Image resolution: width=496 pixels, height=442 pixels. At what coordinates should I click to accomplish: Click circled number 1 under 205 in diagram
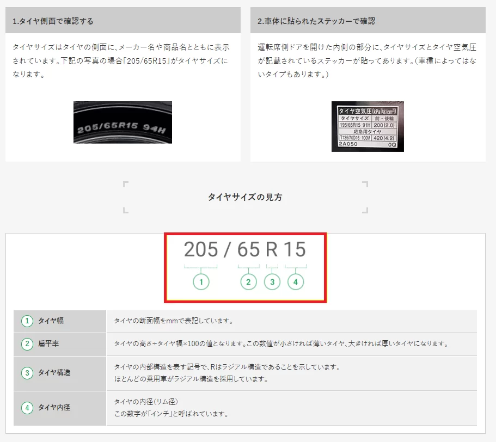(x=201, y=281)
